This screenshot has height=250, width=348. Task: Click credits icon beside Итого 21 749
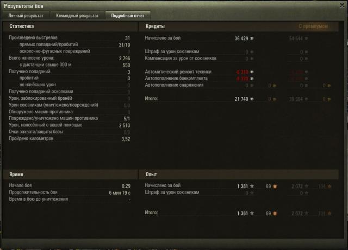point(252,99)
